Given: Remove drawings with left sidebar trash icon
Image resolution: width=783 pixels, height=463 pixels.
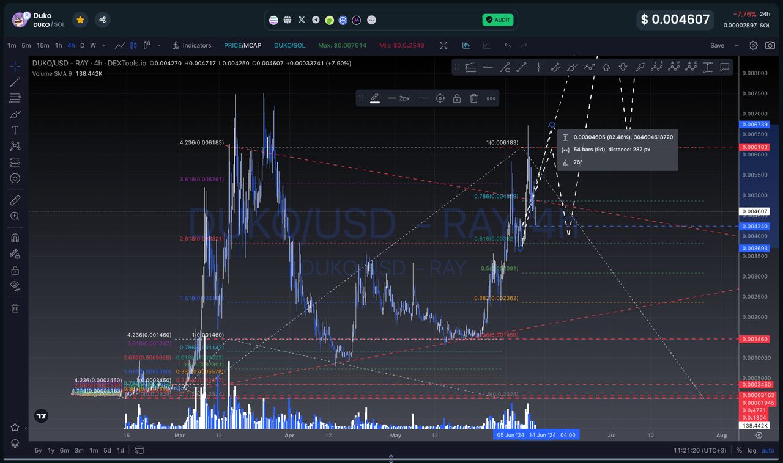Looking at the screenshot, I should (15, 308).
